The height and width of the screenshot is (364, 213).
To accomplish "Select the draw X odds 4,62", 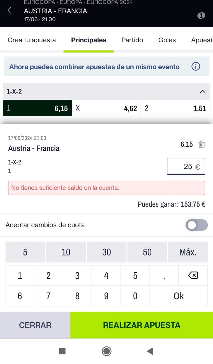I will coord(106,108).
